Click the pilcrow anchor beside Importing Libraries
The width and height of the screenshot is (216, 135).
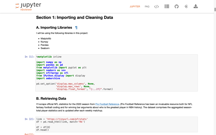pyautogui.click(x=76, y=28)
